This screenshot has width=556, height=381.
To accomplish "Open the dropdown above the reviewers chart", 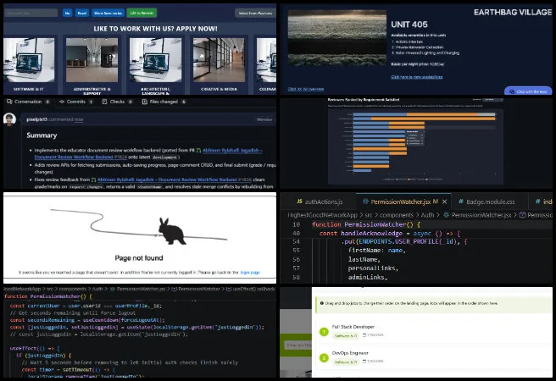I will (492, 100).
